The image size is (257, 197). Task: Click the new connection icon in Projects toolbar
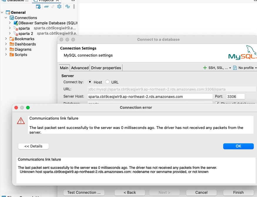click(x=38, y=7)
